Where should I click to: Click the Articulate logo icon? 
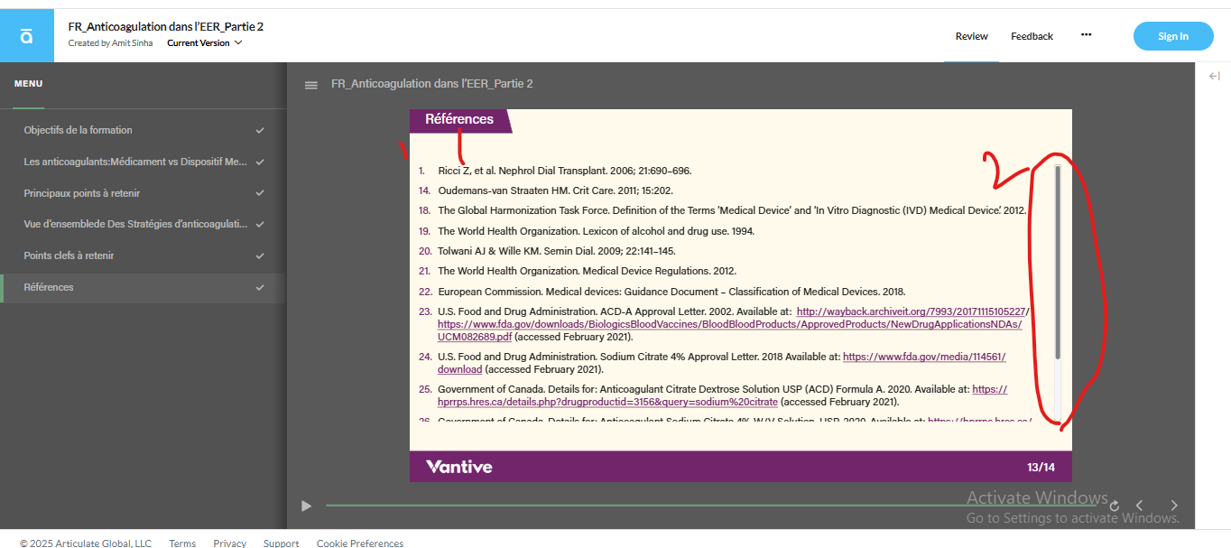[26, 36]
